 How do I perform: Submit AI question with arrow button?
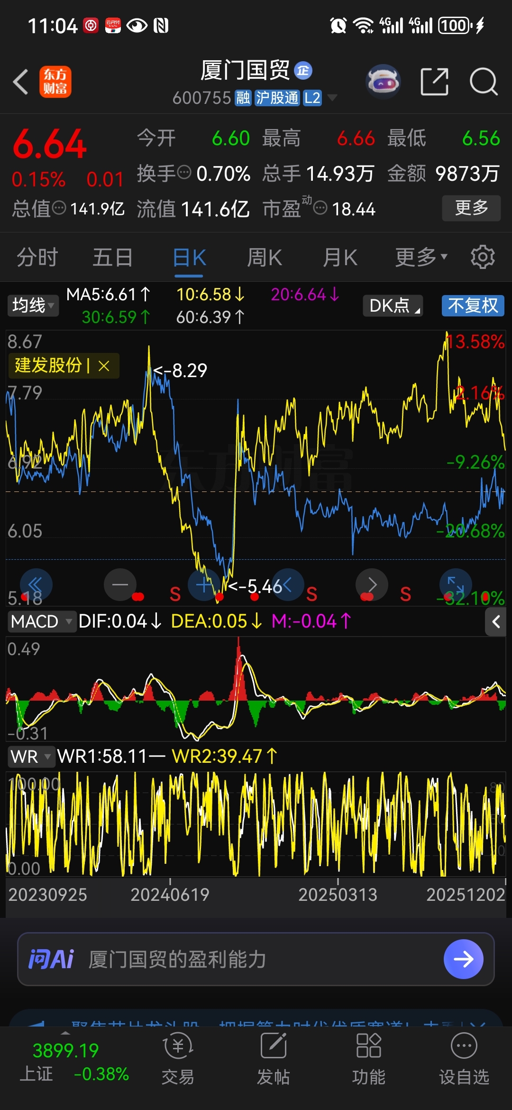point(463,959)
